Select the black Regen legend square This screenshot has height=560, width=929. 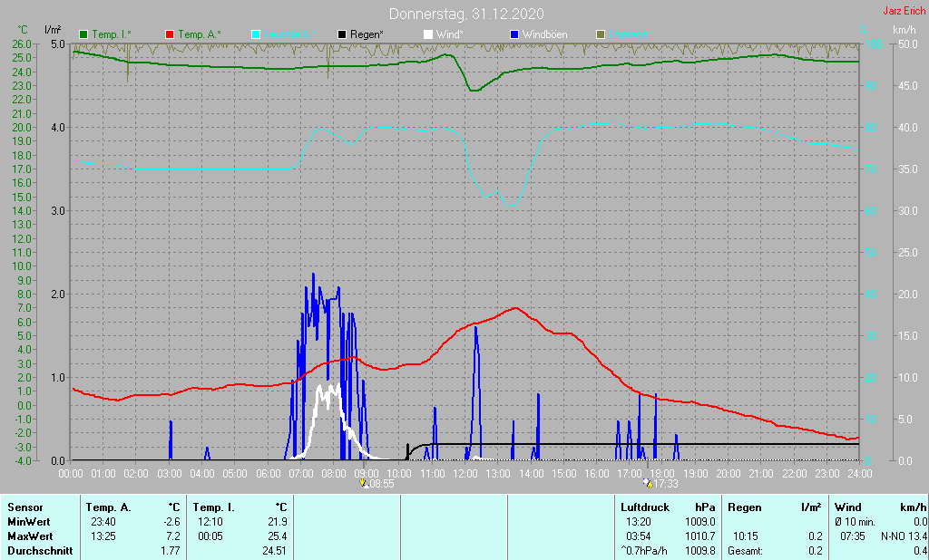click(342, 35)
